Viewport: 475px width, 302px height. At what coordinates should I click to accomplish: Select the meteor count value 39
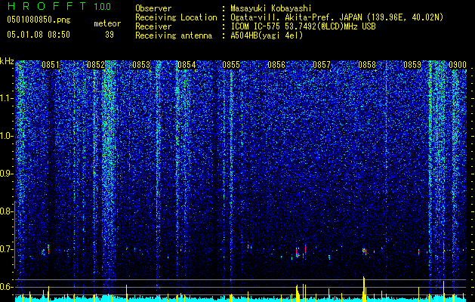point(109,35)
